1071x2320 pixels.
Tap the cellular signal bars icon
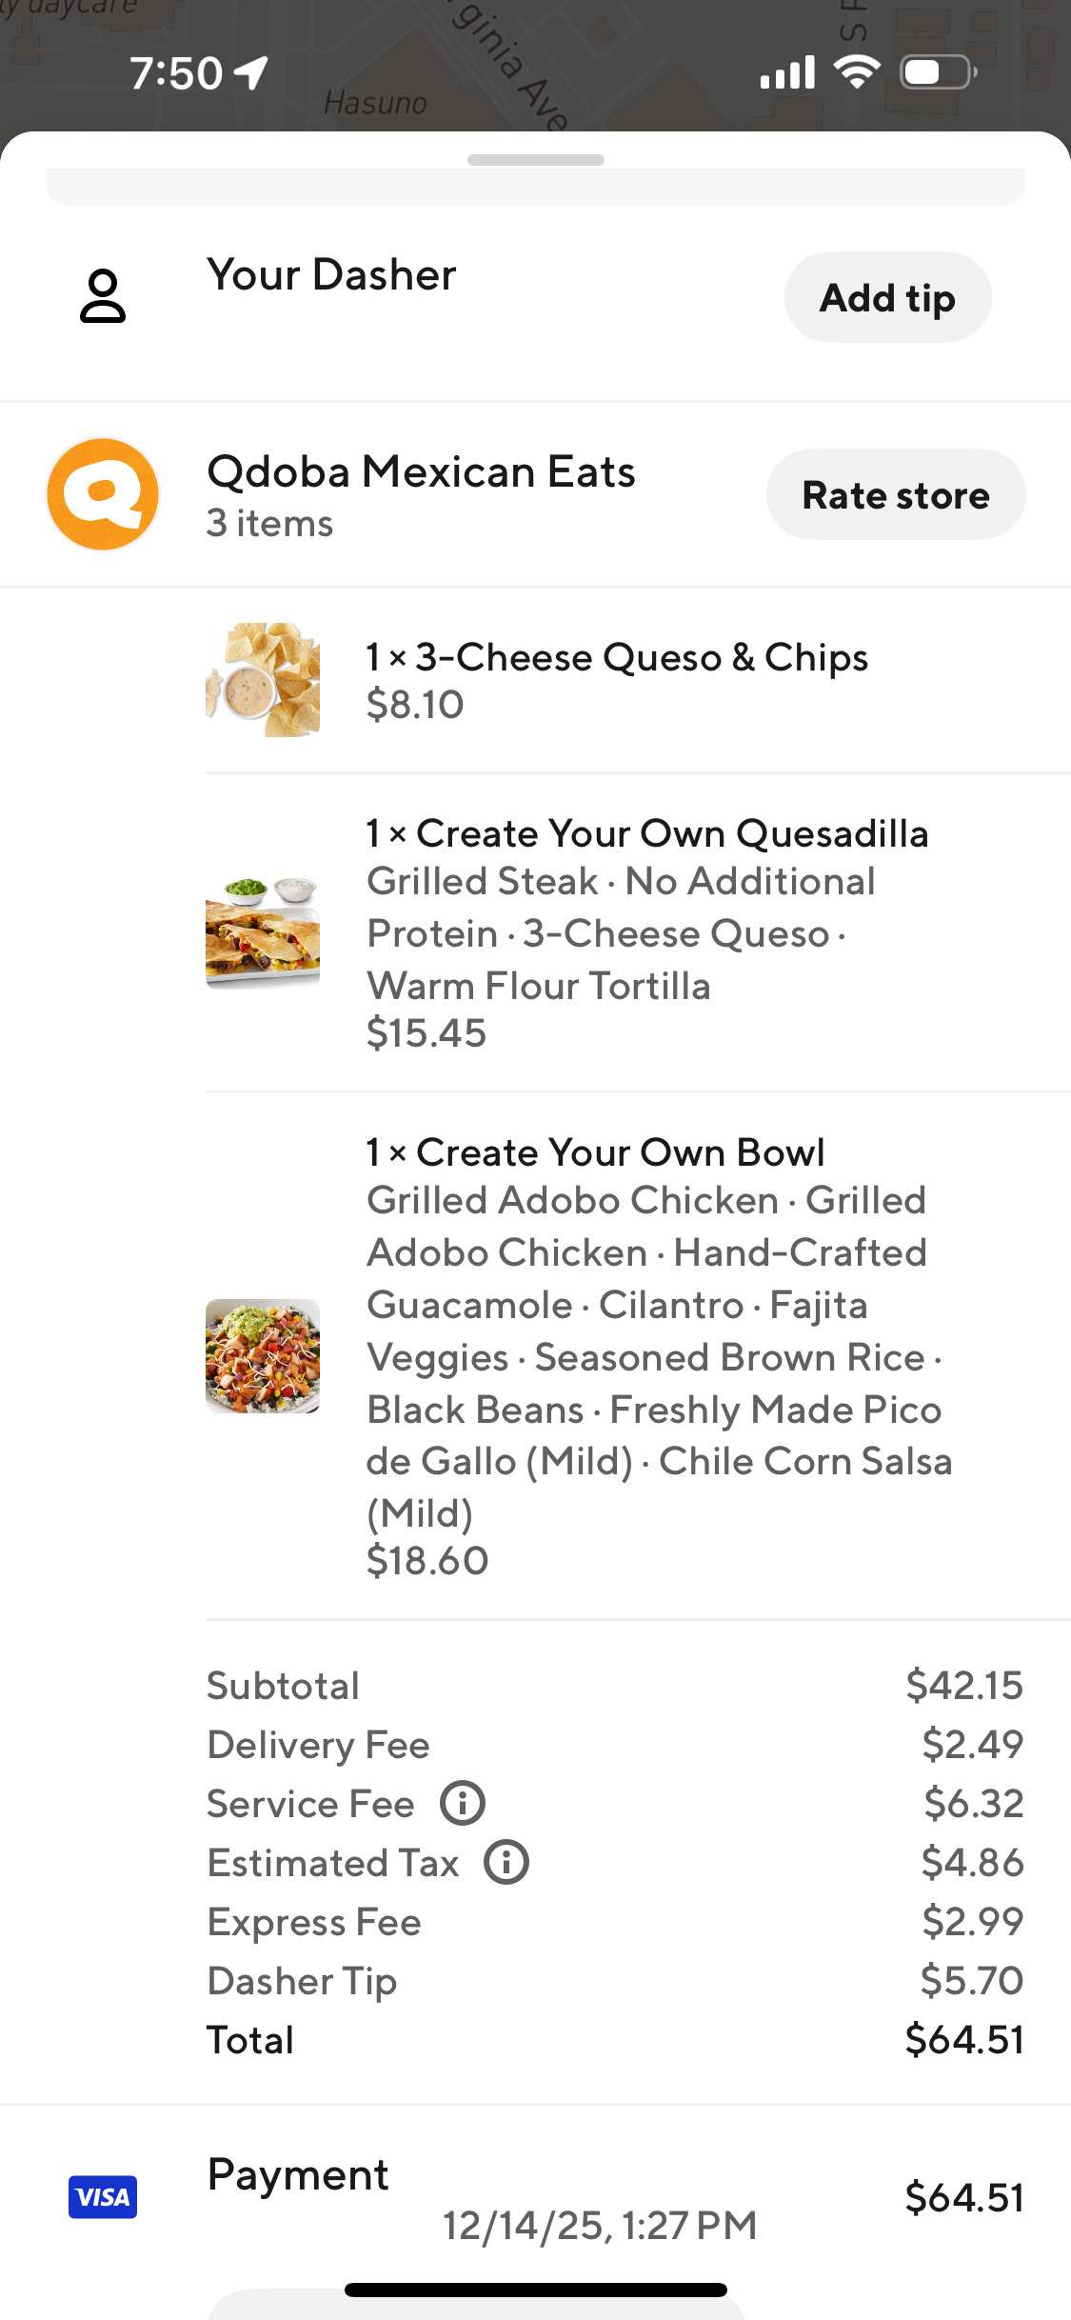coord(787,72)
